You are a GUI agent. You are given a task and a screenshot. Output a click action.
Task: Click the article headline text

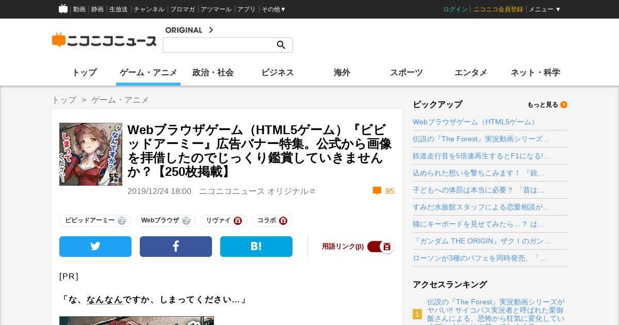pyautogui.click(x=259, y=151)
